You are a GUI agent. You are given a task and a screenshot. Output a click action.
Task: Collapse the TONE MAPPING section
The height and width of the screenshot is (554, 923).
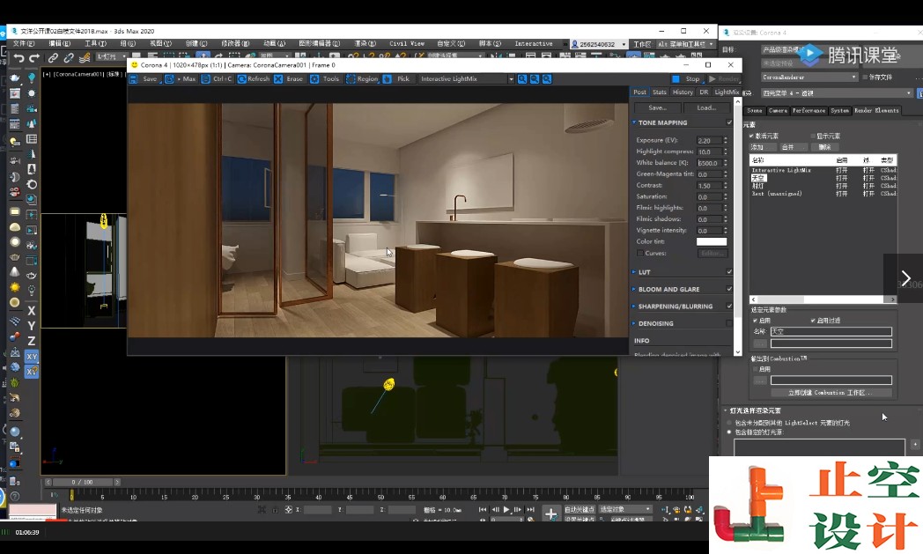click(x=634, y=122)
